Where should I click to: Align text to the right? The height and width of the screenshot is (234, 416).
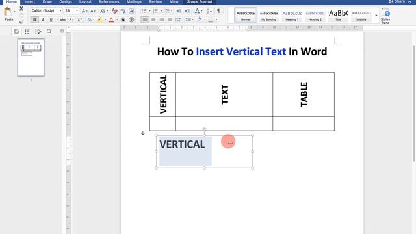161,19
